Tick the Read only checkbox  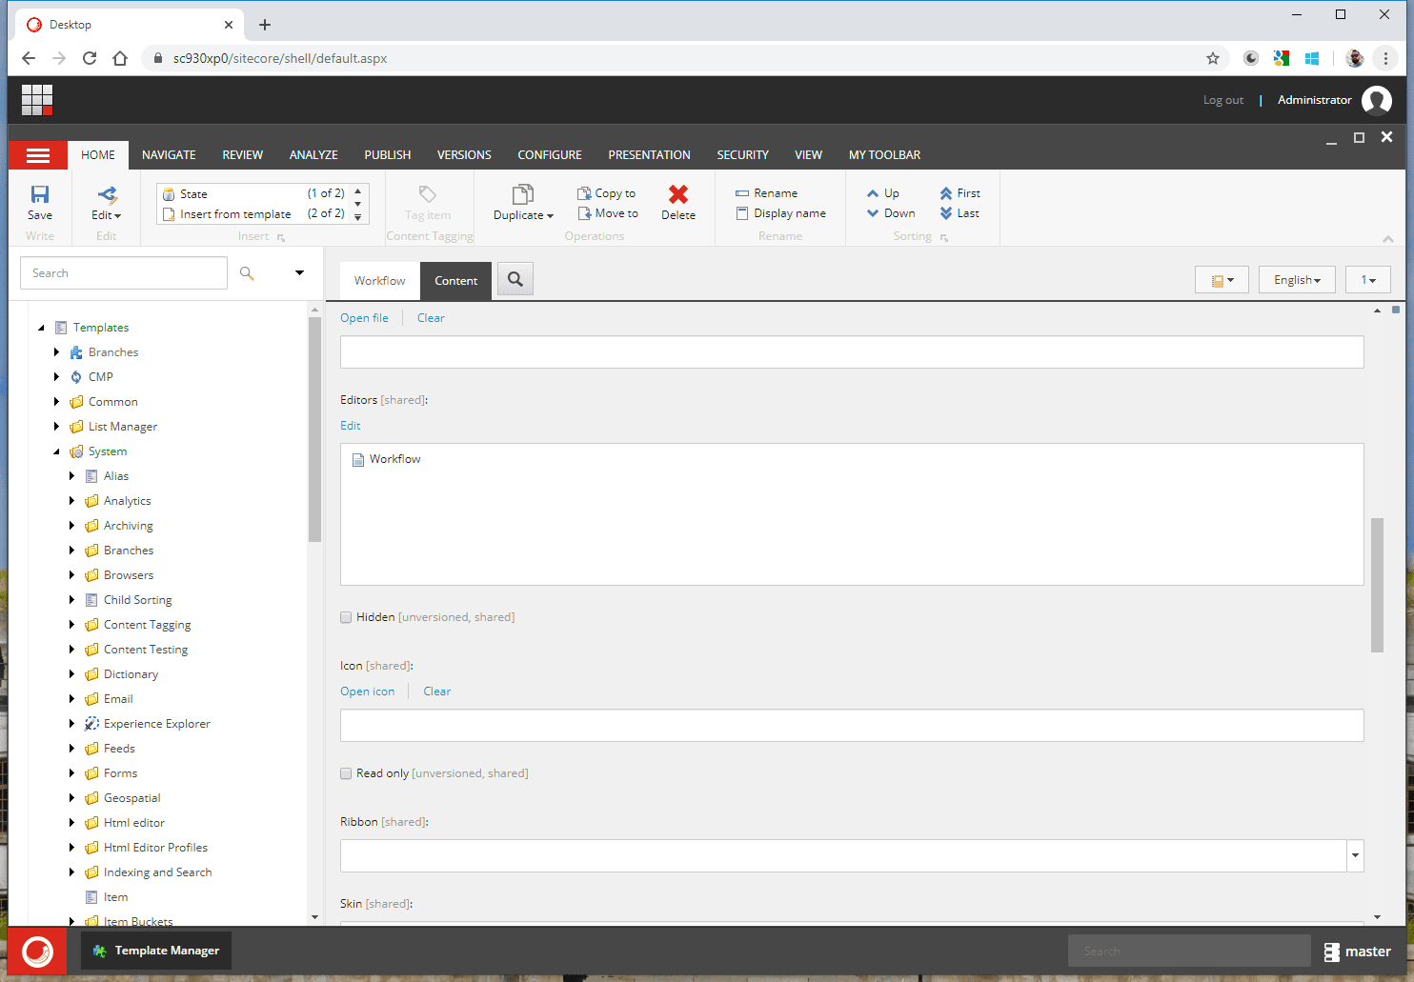coord(346,773)
